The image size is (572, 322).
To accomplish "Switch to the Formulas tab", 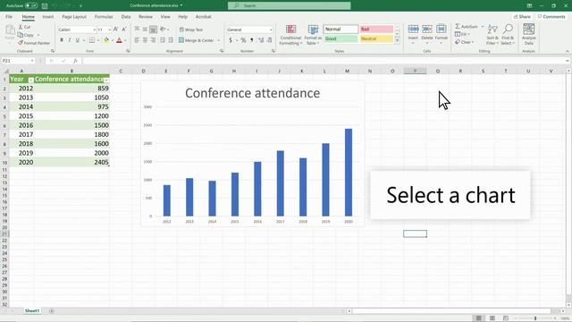I will click(x=104, y=17).
